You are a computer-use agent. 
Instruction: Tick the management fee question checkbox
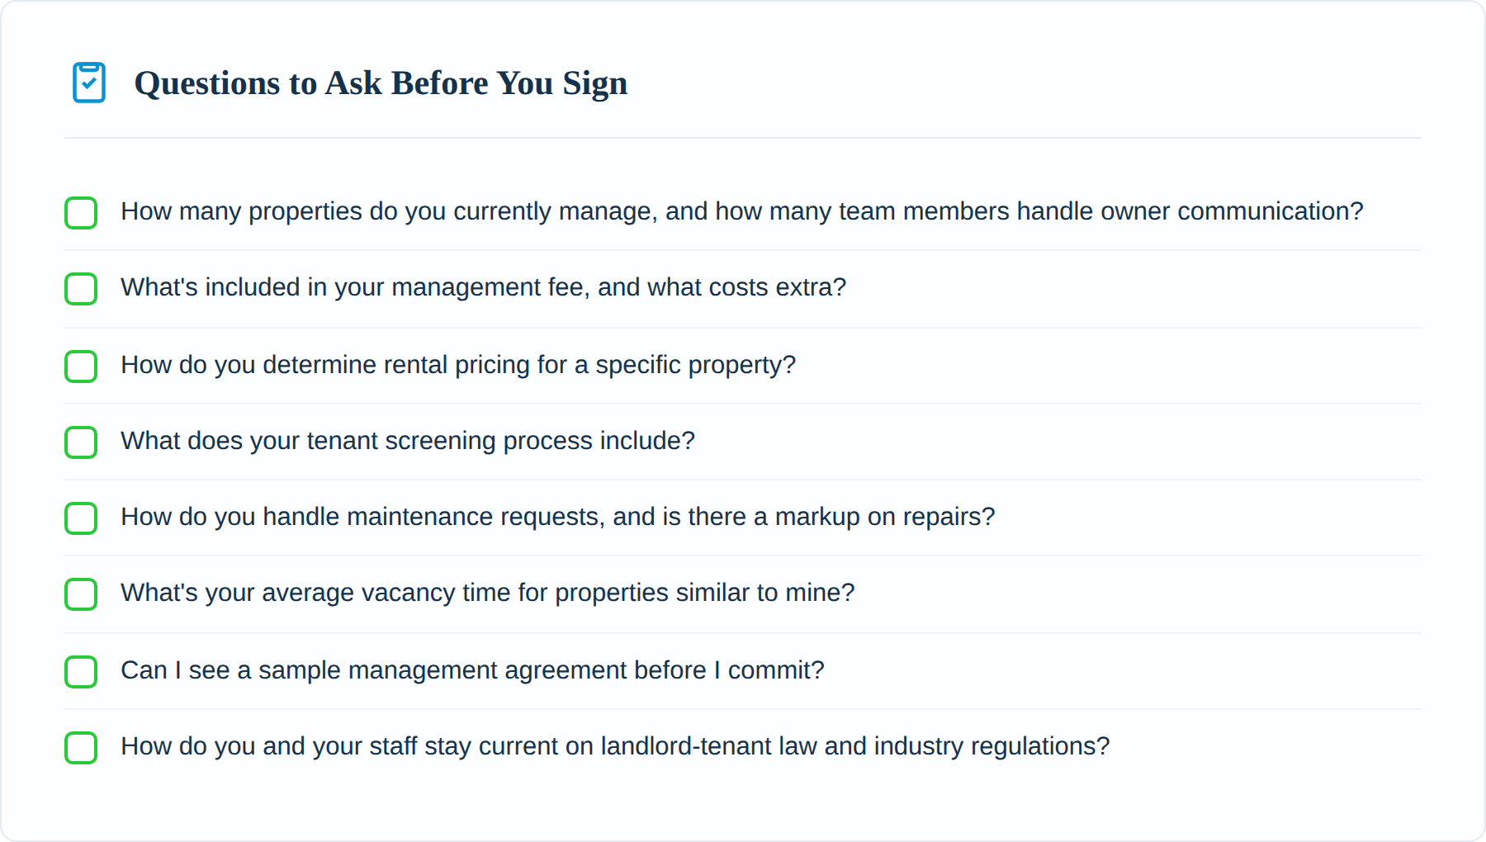coord(81,289)
